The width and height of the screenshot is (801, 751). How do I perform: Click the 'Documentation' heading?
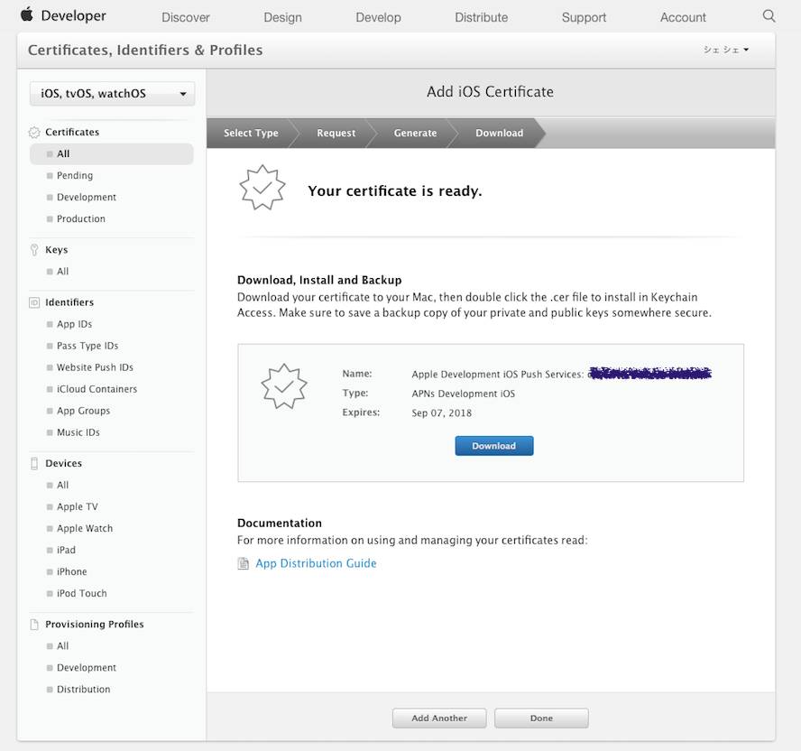pos(280,523)
